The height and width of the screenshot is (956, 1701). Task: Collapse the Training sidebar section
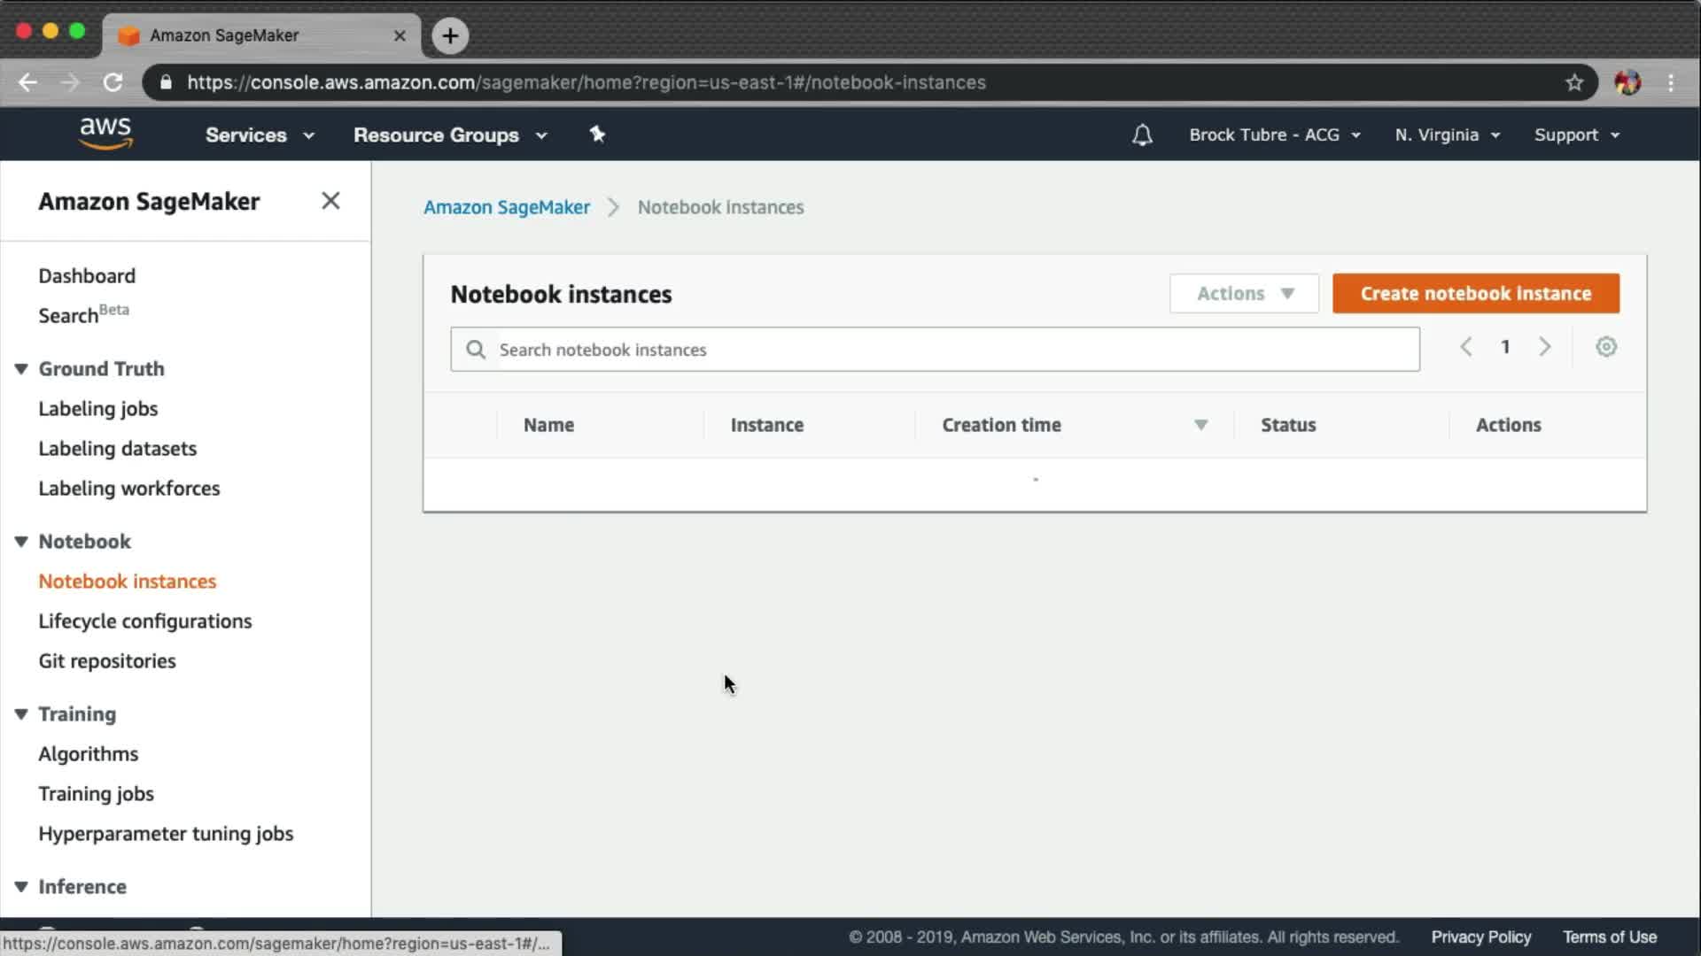tap(21, 714)
